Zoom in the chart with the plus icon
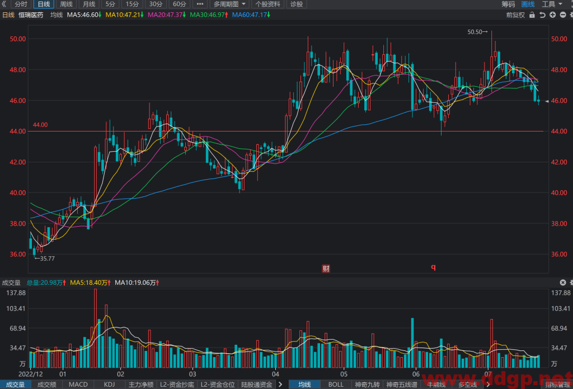This screenshot has width=573, height=389. pos(552,15)
